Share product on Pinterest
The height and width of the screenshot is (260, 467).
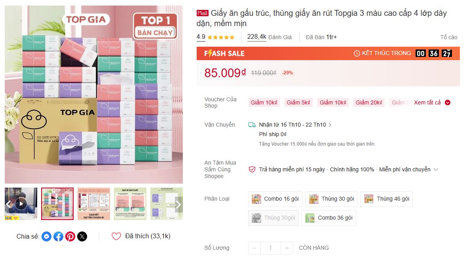coord(70,237)
